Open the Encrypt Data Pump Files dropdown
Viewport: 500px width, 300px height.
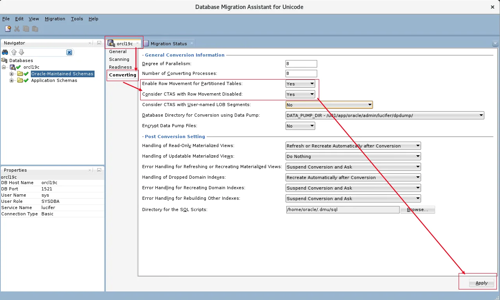pos(300,126)
